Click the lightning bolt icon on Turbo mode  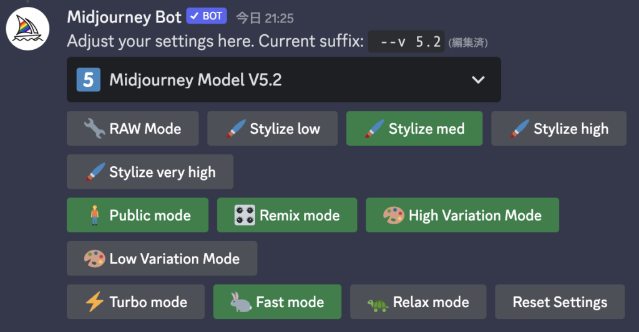(95, 302)
